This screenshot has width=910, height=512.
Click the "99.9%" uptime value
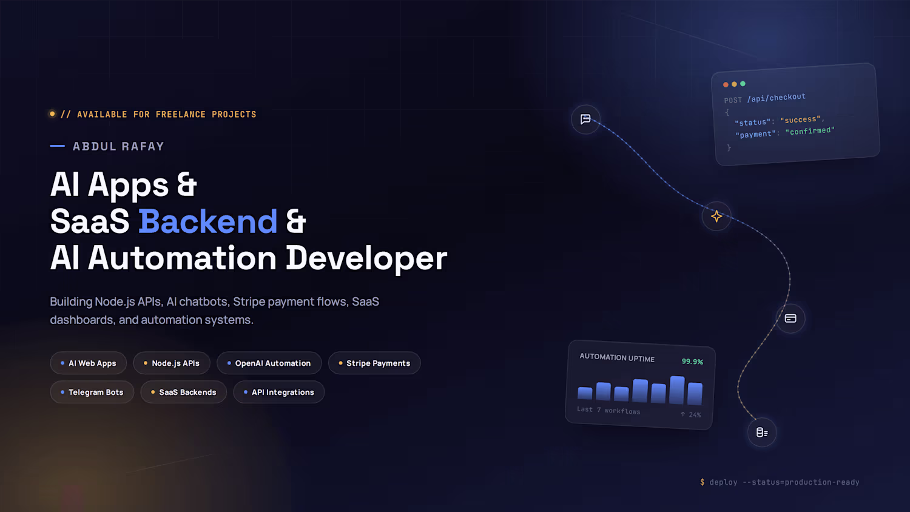click(692, 362)
